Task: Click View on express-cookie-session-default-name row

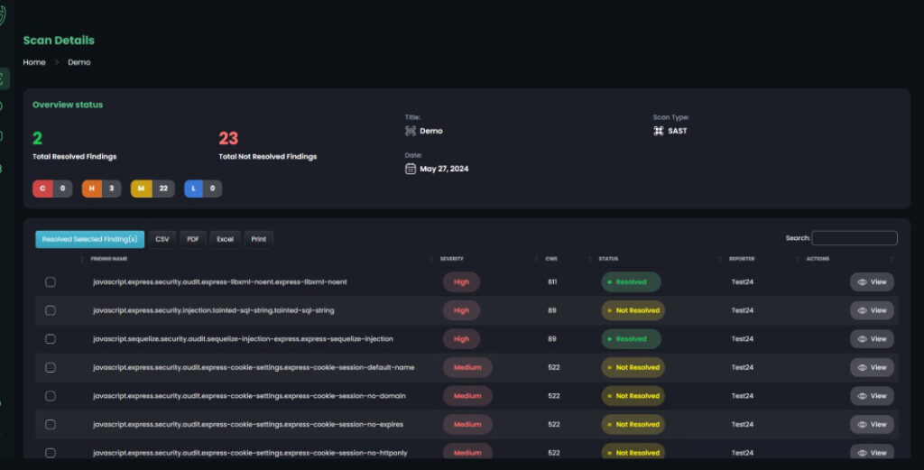Action: tap(872, 368)
